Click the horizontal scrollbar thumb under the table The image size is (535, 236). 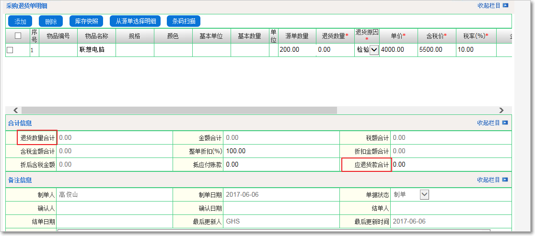(x=179, y=110)
